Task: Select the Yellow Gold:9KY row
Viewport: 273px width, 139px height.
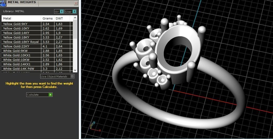Action: pyautogui.click(x=37, y=24)
